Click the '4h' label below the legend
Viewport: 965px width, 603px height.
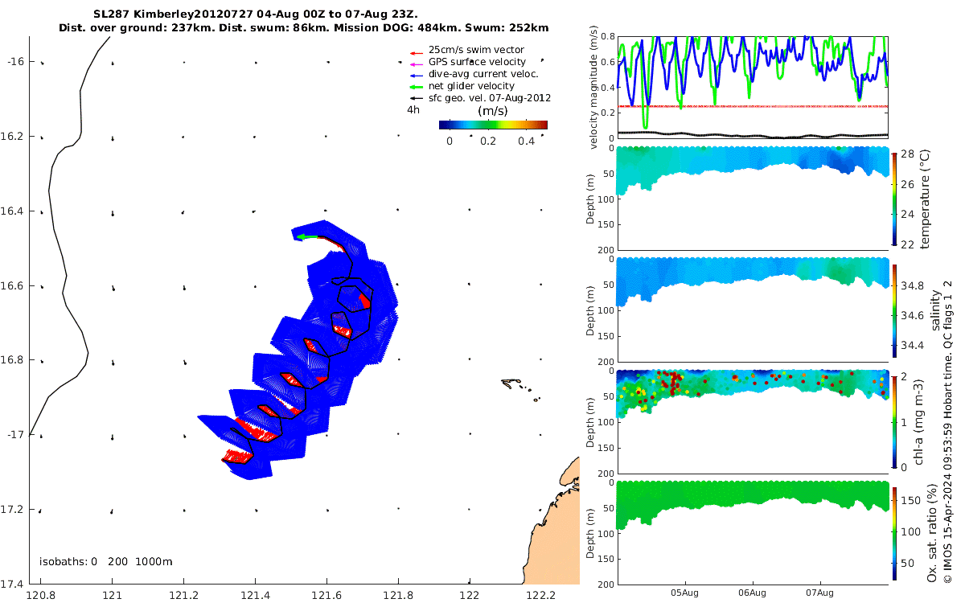point(413,110)
